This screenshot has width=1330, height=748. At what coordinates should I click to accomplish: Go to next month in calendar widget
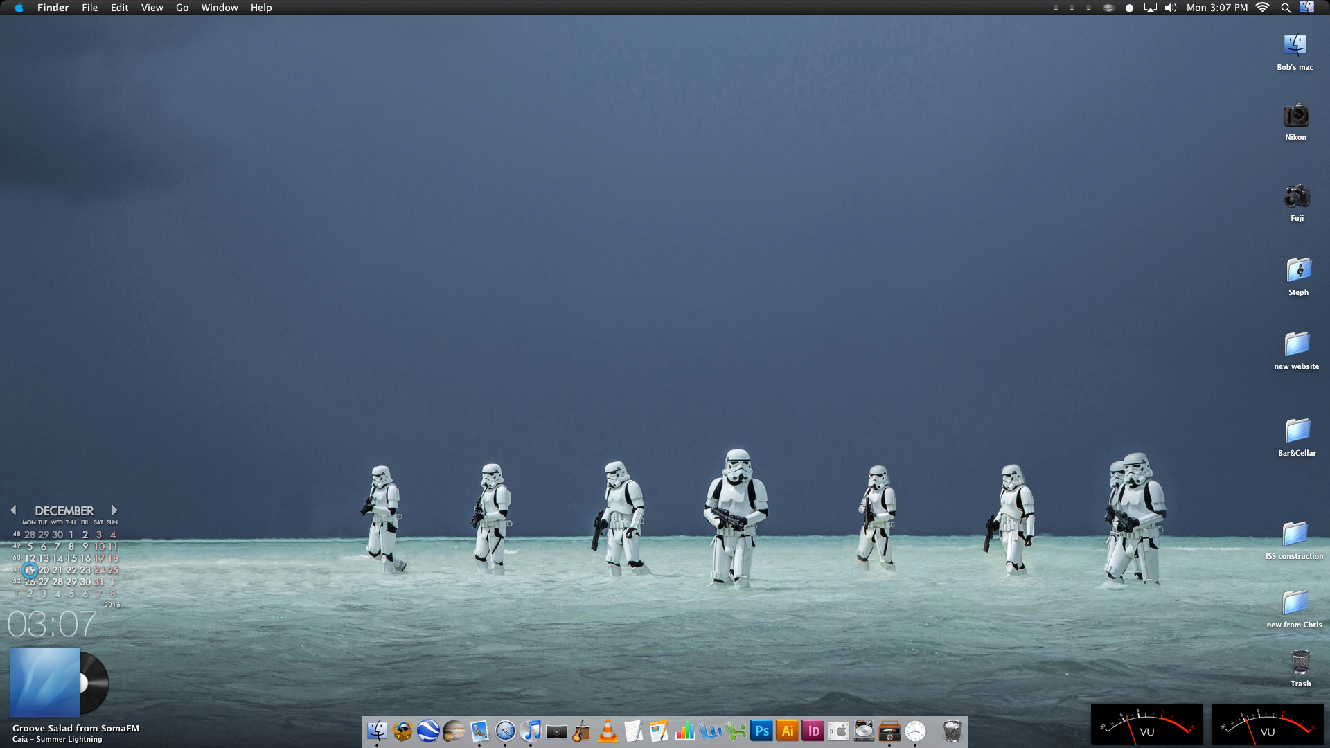[x=114, y=510]
